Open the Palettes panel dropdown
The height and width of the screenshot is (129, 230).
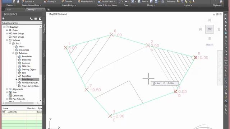pyautogui.click(x=11, y=5)
